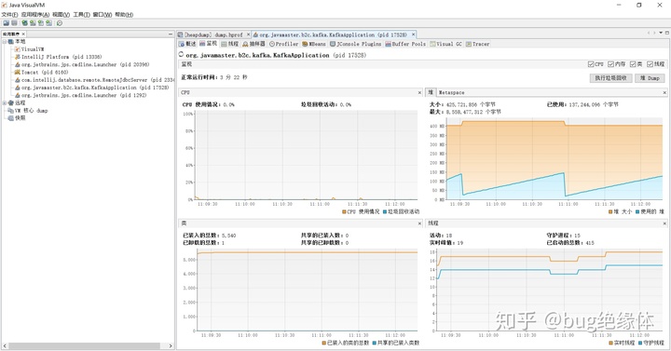
Task: Close the KafkaApplication (pid 17528) tab
Action: pos(414,34)
